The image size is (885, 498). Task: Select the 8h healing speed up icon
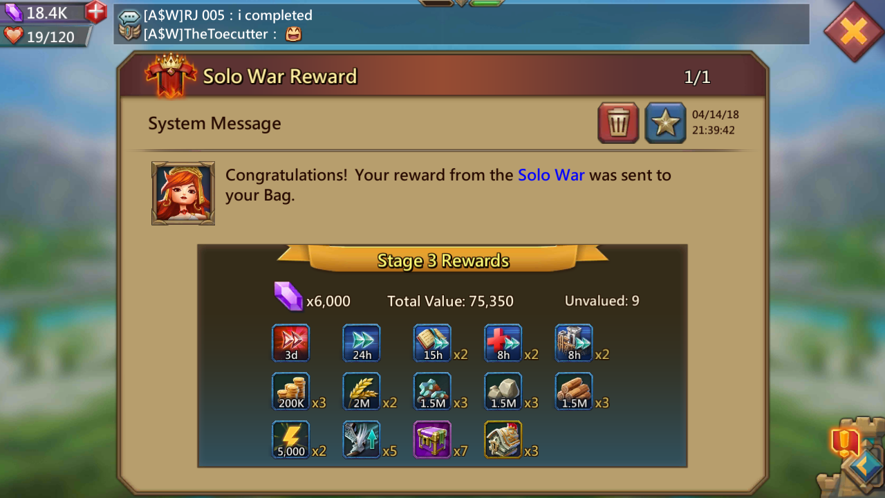click(503, 343)
